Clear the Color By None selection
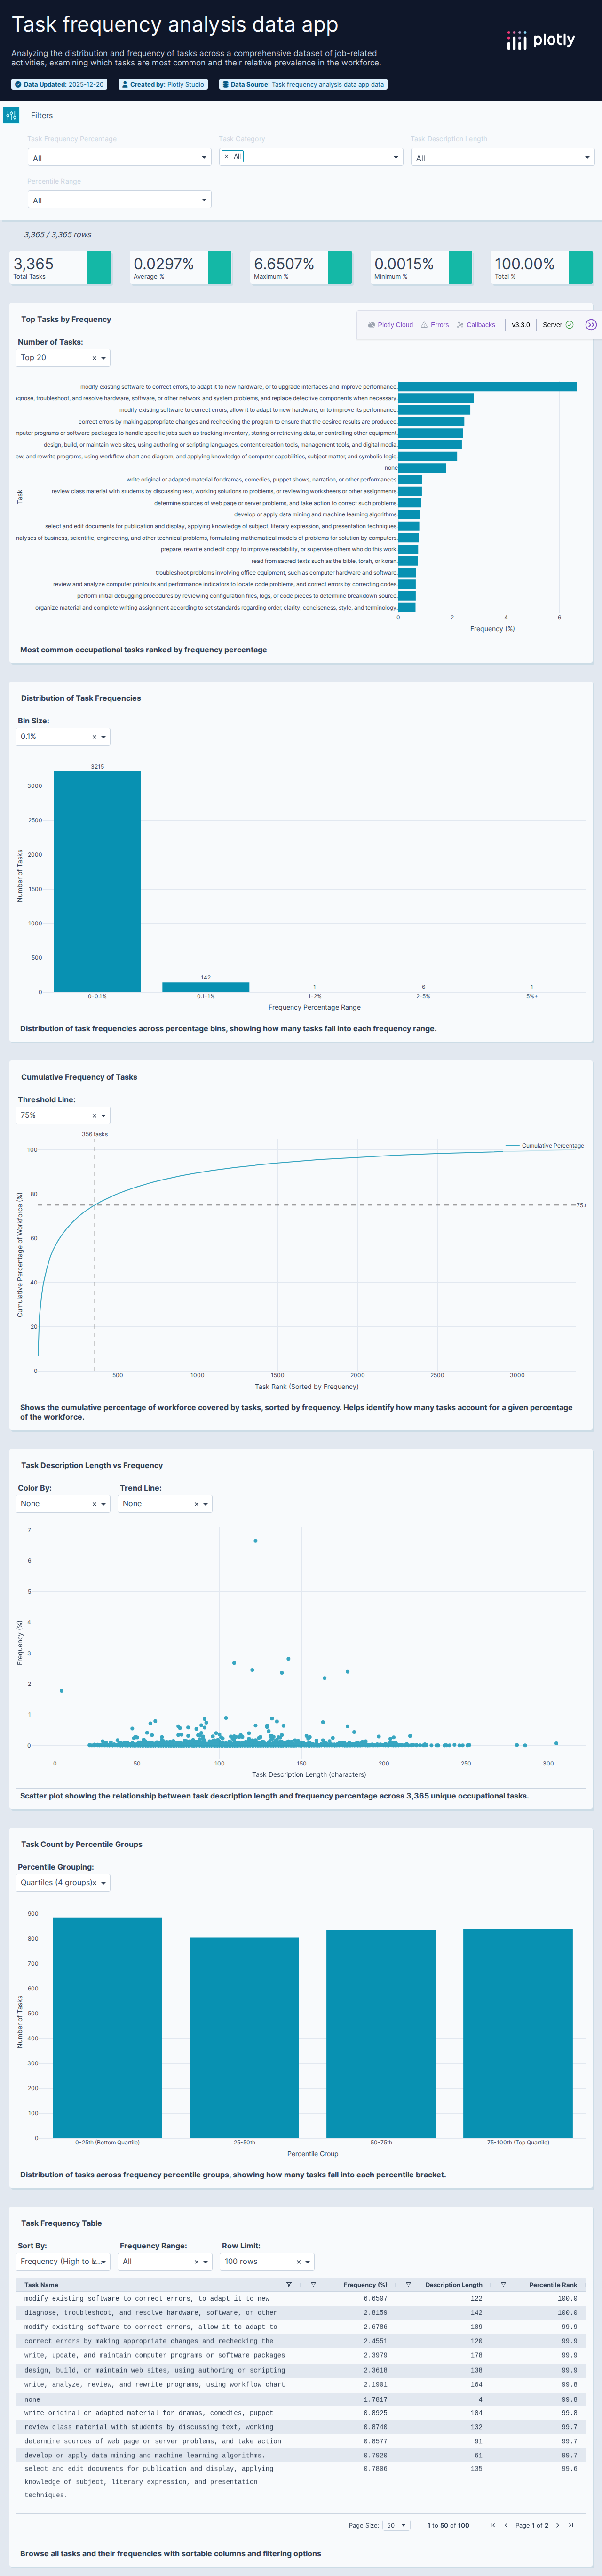The image size is (602, 2576). coord(95,1504)
